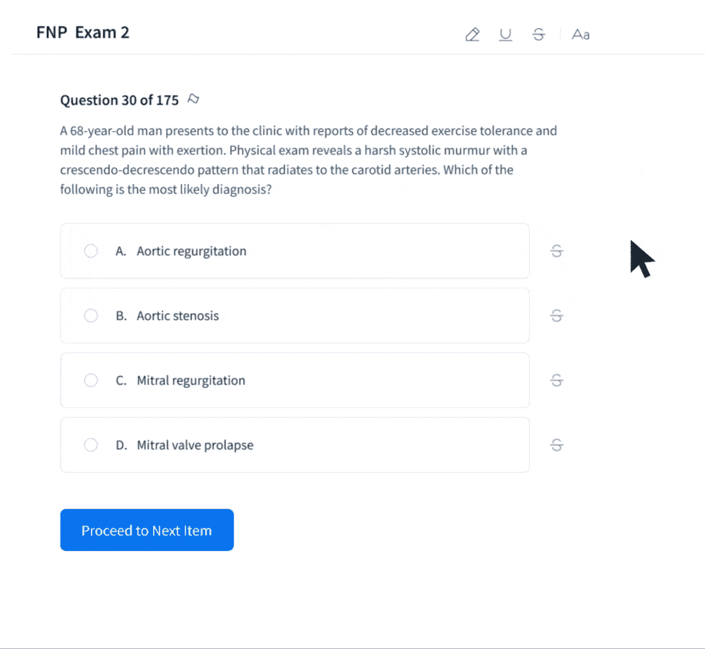Click the Aortic regurgitation answer label
The width and height of the screenshot is (705, 649).
point(191,251)
